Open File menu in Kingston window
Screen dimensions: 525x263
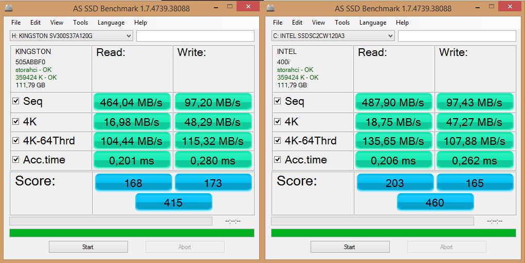click(16, 23)
